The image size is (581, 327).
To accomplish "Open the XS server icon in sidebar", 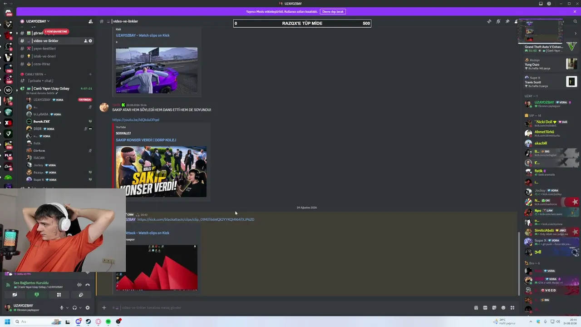I will (x=8, y=123).
